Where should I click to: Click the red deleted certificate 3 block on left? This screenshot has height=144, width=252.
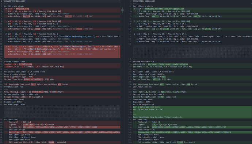[x=62, y=51]
